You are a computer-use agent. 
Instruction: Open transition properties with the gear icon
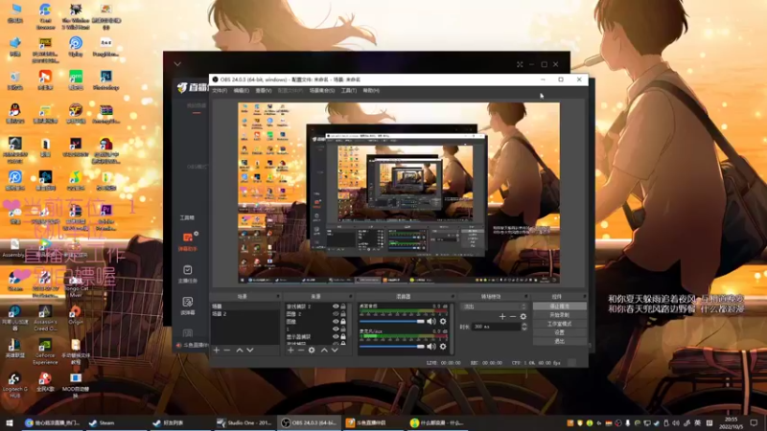click(523, 316)
